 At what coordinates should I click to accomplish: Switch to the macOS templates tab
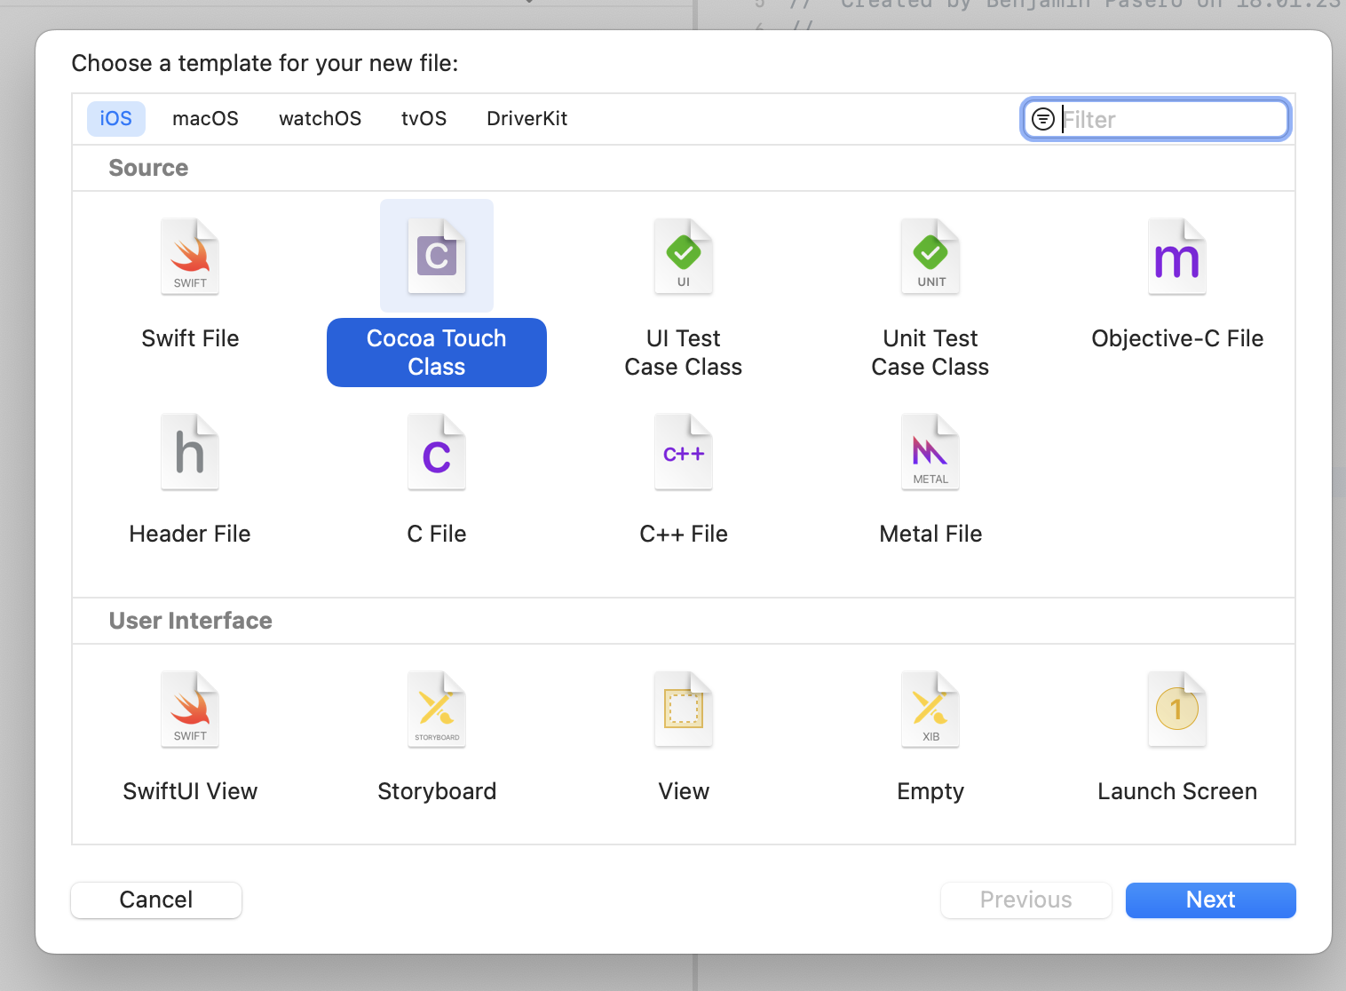(205, 118)
